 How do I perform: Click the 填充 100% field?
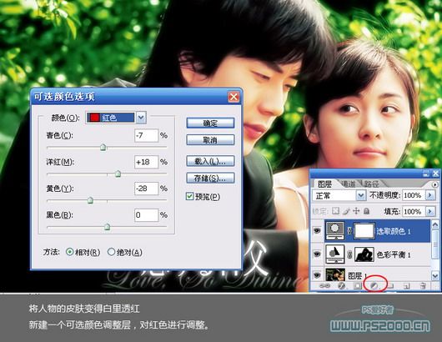coord(414,211)
